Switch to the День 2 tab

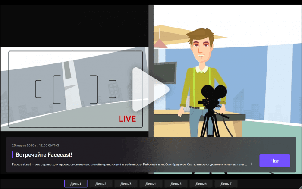(x=101, y=183)
